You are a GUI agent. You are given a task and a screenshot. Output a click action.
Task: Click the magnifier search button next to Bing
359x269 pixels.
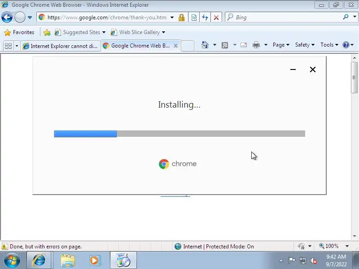(x=346, y=17)
